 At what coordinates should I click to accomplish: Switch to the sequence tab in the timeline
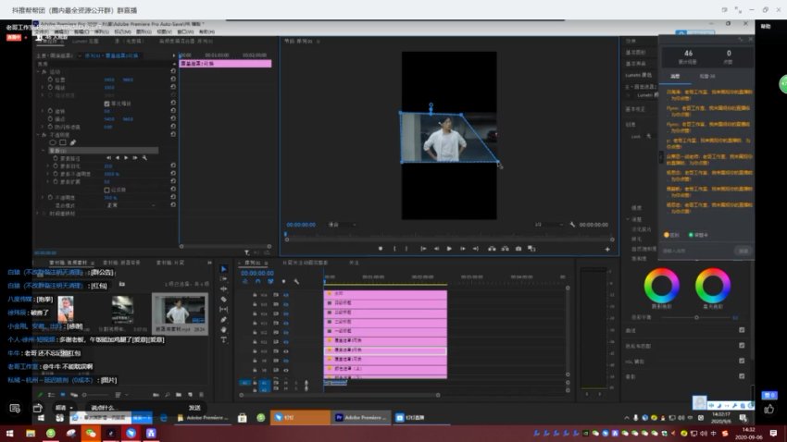(x=253, y=263)
